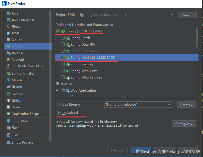203x157 pixels.
Task: Enable the Spring Web Services checkbox
Action: (63, 77)
